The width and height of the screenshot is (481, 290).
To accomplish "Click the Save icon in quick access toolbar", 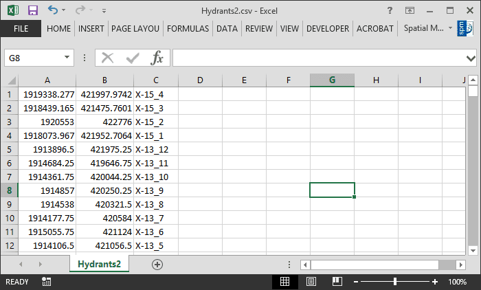I will pyautogui.click(x=32, y=10).
